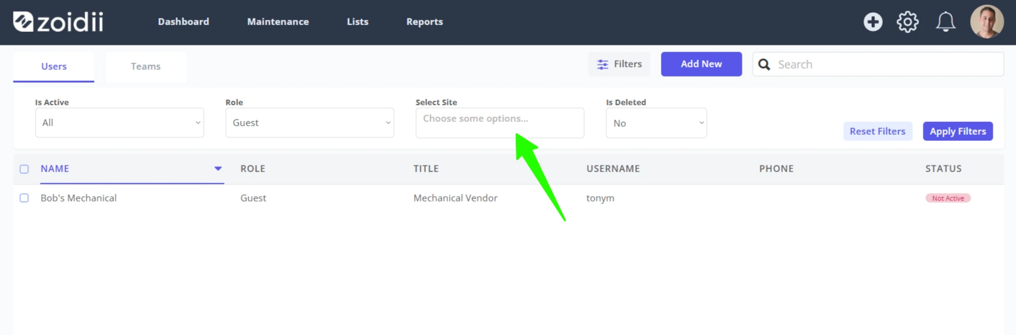Click the Not Active status badge
The image size is (1016, 335).
point(948,198)
